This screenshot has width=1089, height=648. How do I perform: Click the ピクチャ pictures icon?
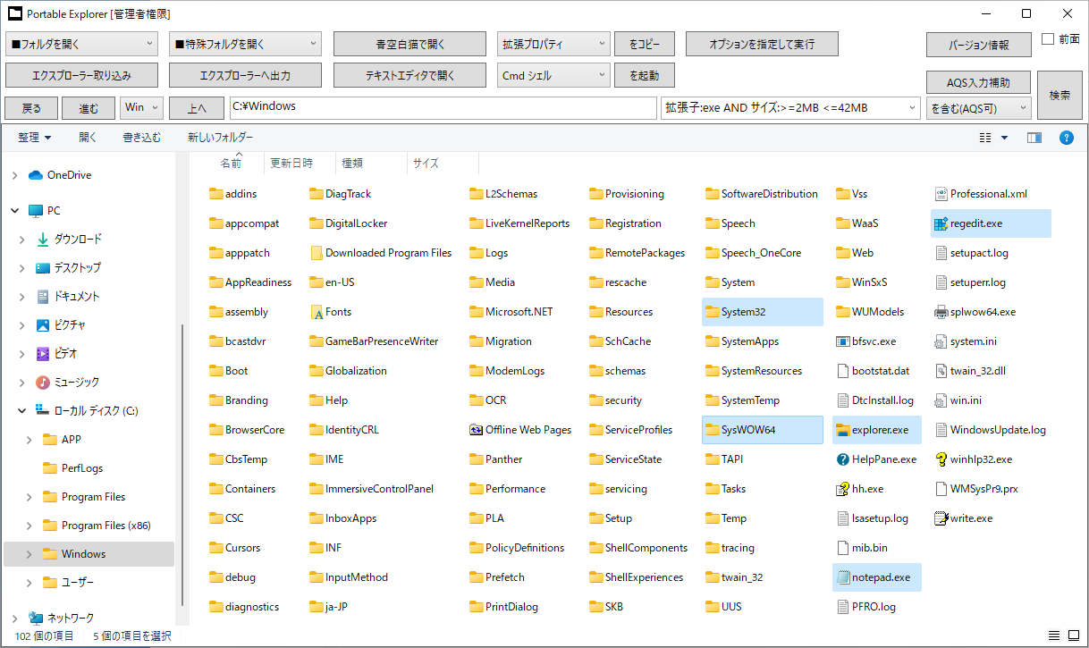(x=43, y=325)
